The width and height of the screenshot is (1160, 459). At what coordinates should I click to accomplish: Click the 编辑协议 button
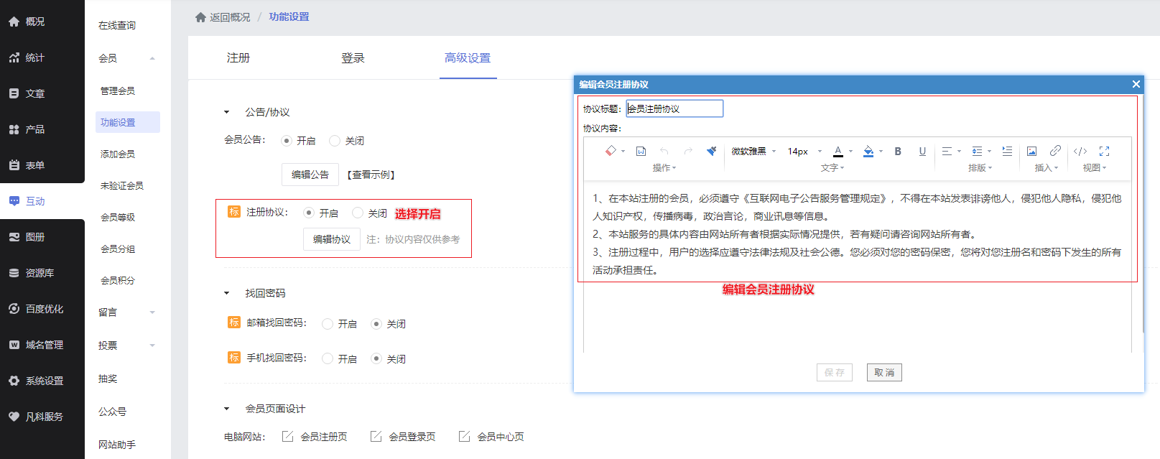(332, 239)
